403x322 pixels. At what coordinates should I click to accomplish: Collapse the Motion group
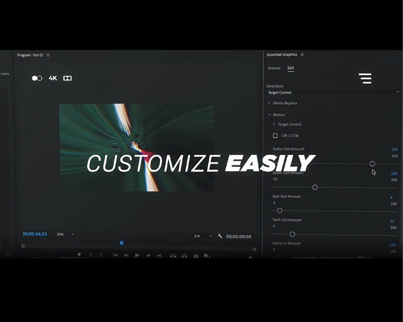tap(270, 115)
